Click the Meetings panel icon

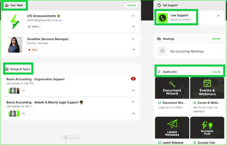click(x=159, y=39)
